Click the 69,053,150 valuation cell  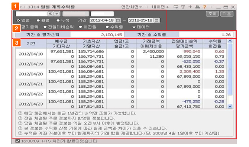189,56
